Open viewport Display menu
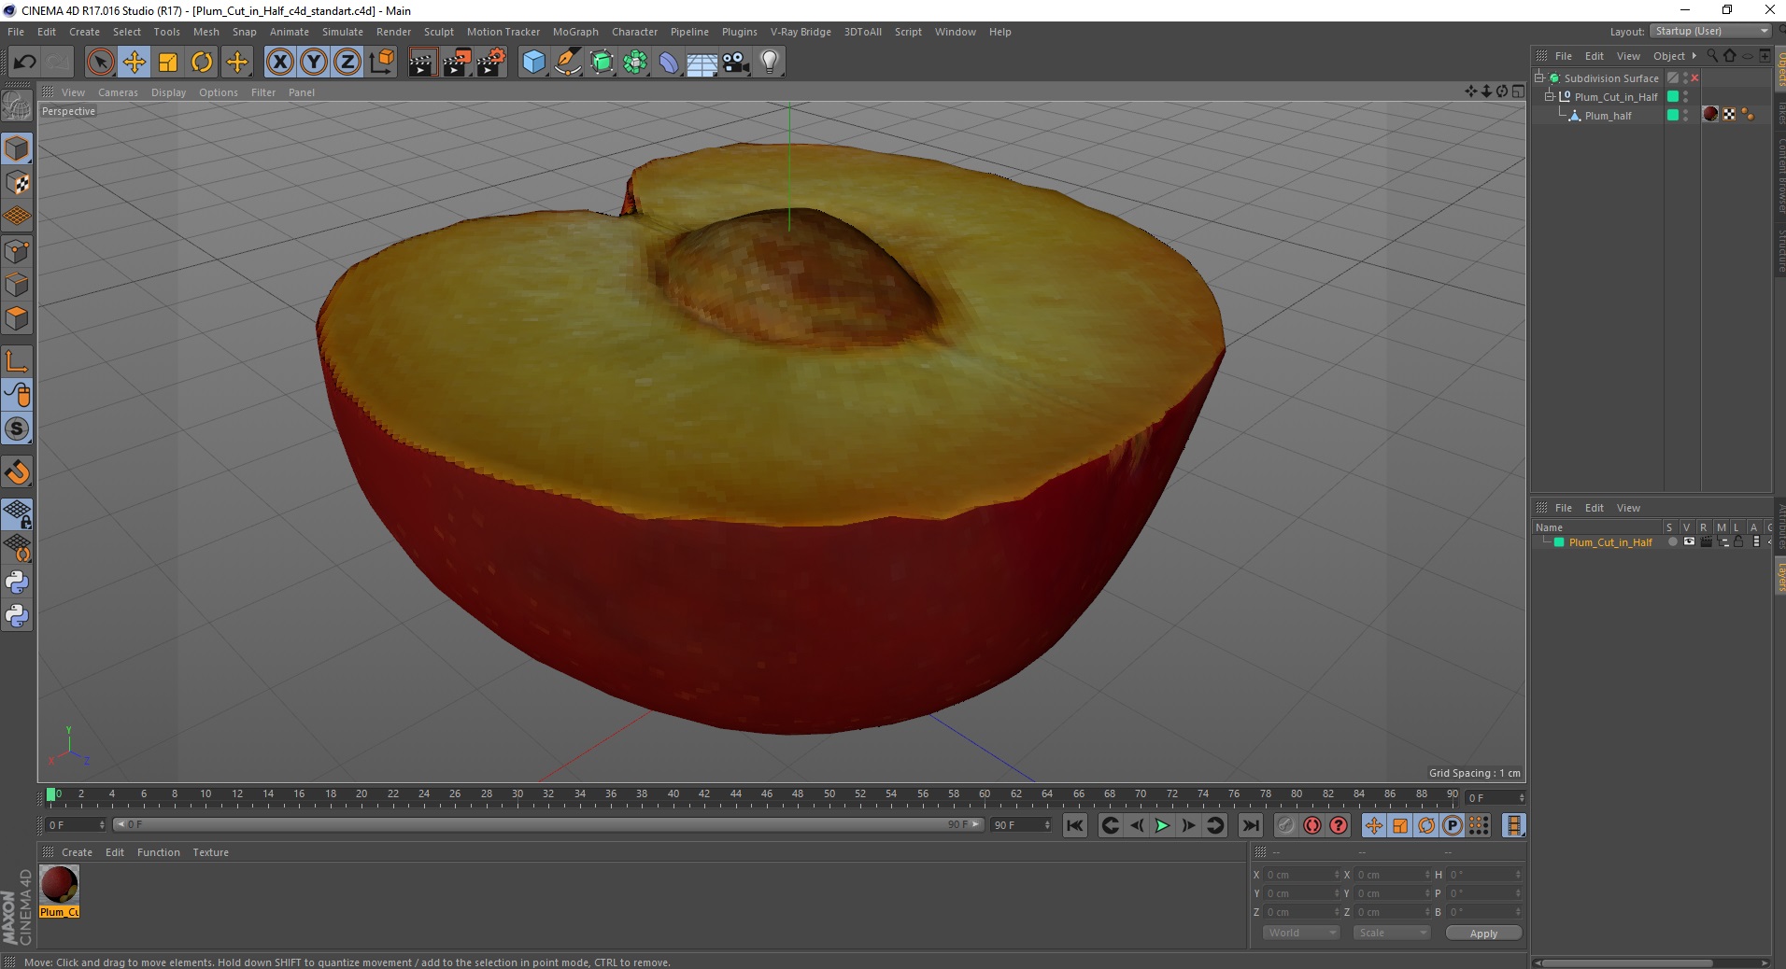 [x=168, y=92]
